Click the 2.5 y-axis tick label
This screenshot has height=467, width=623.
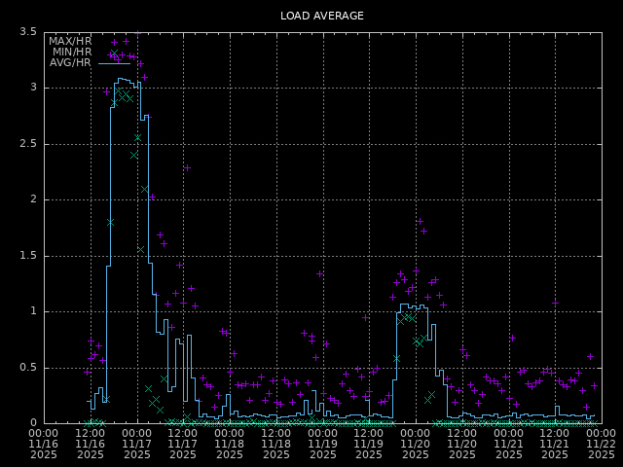(x=27, y=144)
